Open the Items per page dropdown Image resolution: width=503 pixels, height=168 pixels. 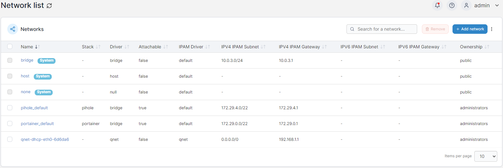pyautogui.click(x=486, y=156)
